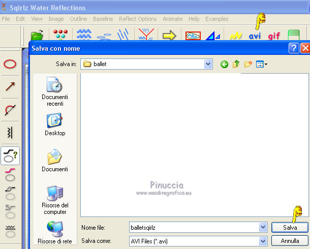Click the yellow zigzag toolbar icon
This screenshot has width=310, height=249.
point(236,36)
